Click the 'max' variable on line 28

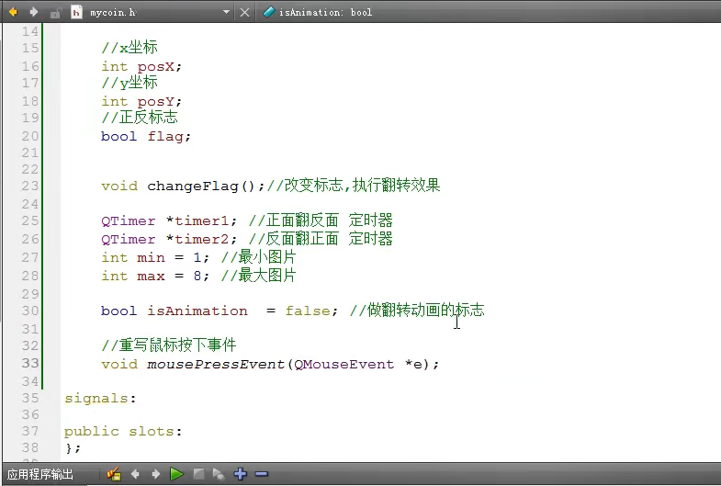click(x=151, y=276)
